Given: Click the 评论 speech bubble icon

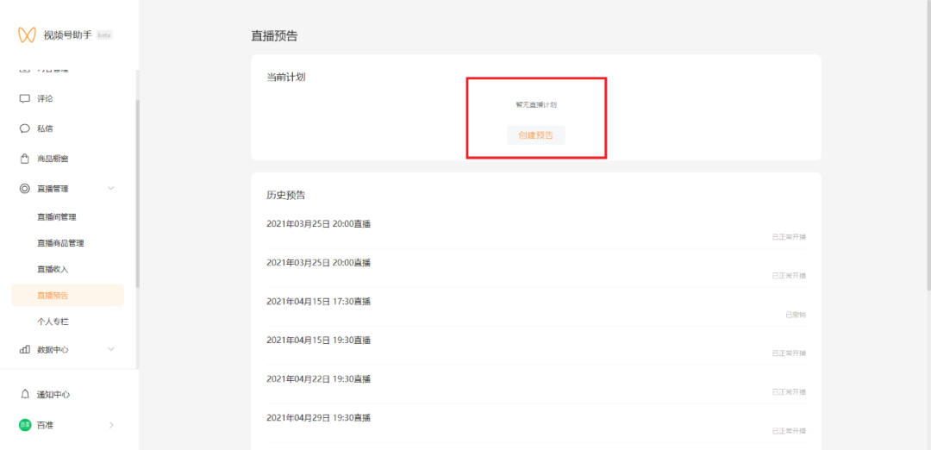Looking at the screenshot, I should tap(25, 98).
